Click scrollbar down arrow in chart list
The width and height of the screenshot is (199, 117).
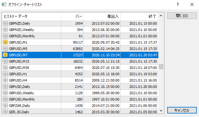161,111
